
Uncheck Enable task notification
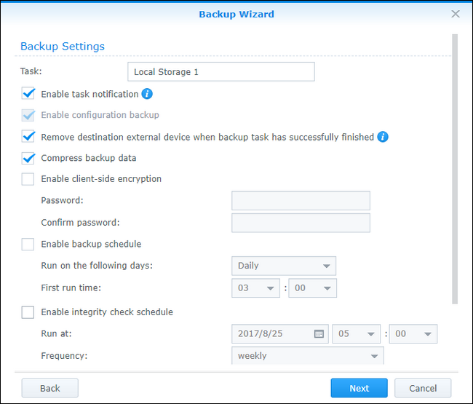pyautogui.click(x=28, y=94)
